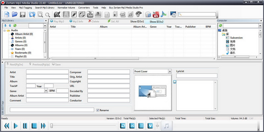Click Next[PgDn] button
This screenshot has width=264, height=132.
[x=15, y=64]
